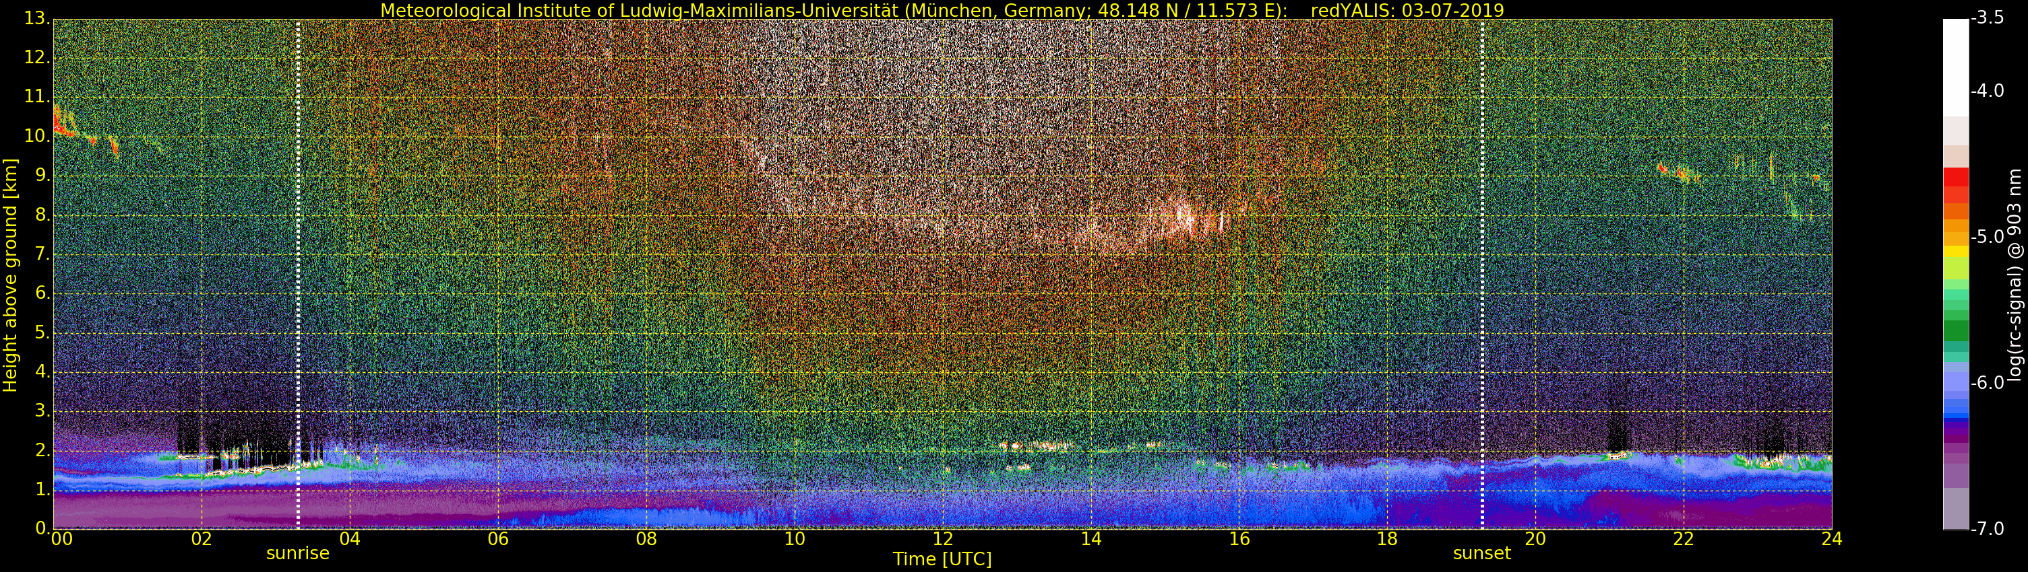Click the time axis tick label '10'
This screenshot has height=572, width=2028.
click(x=795, y=539)
